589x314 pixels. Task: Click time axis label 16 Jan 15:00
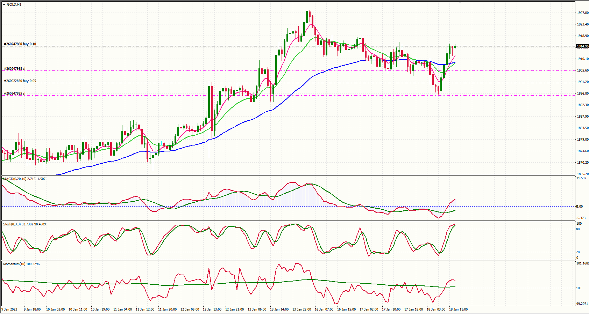pyautogui.click(x=346, y=309)
